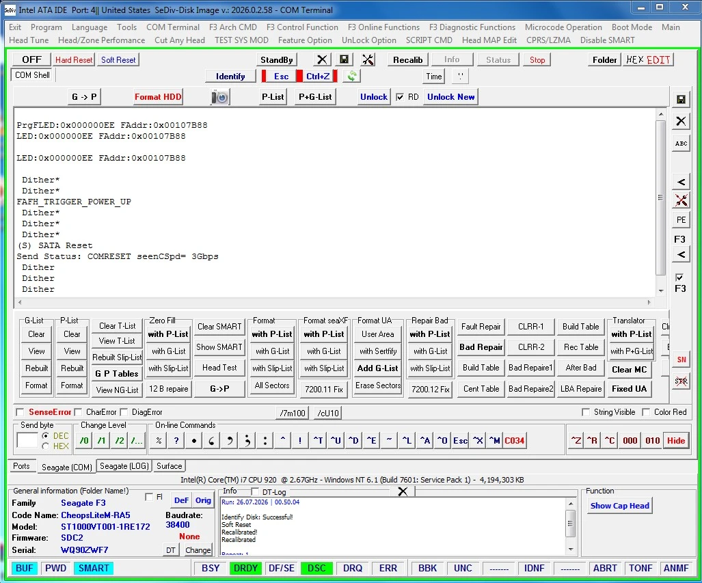
Task: Click the floppy save icon in right sidebar
Action: [x=681, y=99]
